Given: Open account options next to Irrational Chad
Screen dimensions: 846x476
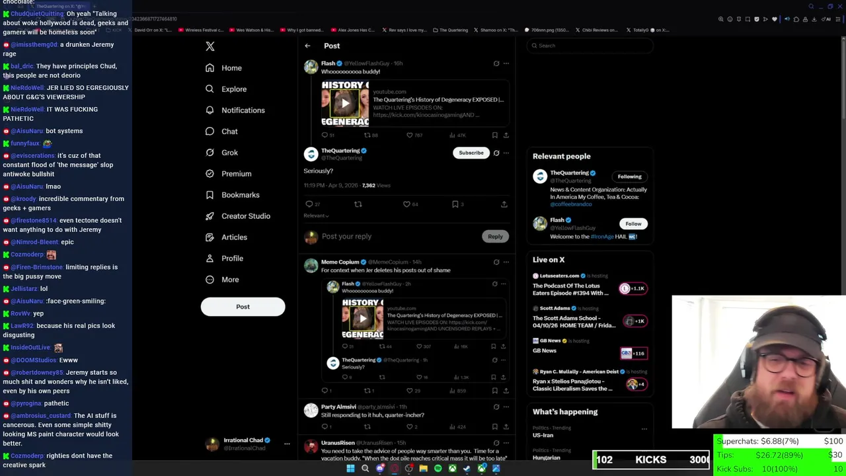Looking at the screenshot, I should (287, 444).
